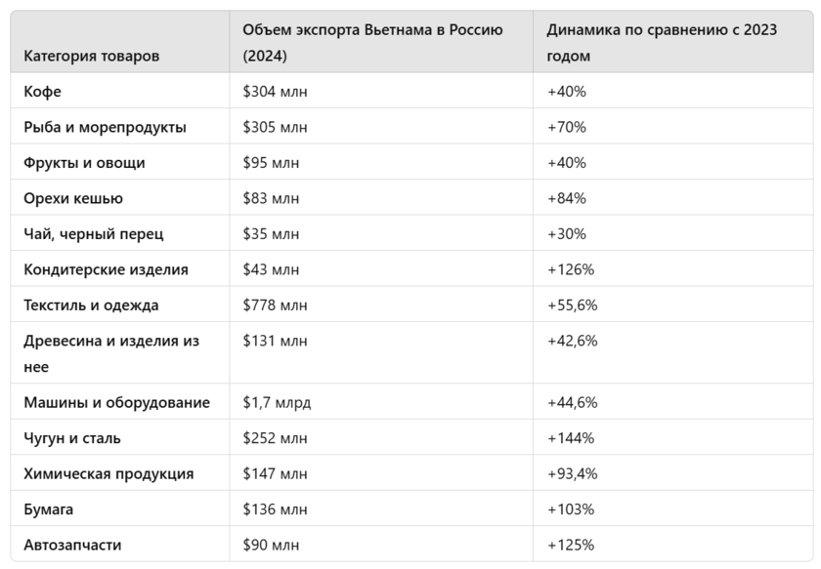821x569 pixels.
Task: Click the 'Категория товаров' column header
Action: [91, 56]
